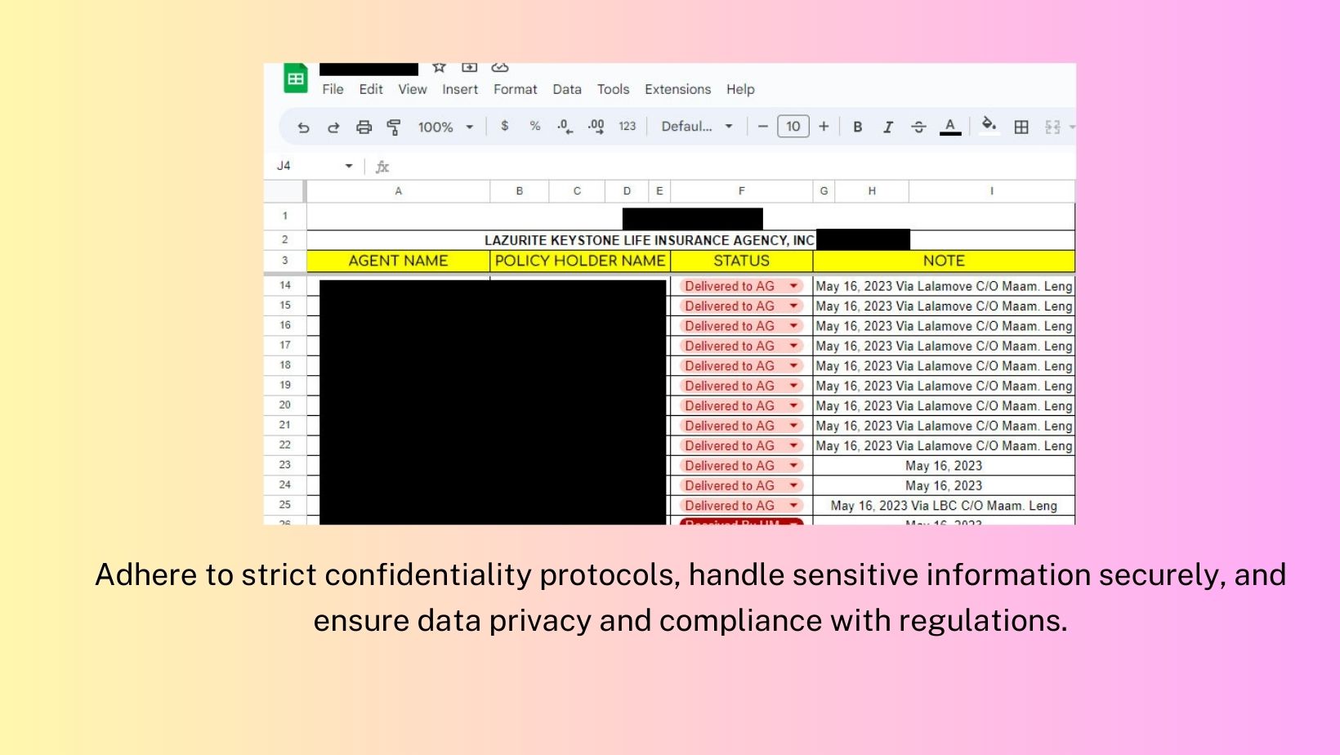The image size is (1340, 755).
Task: Open the Extensions menu
Action: pos(678,89)
